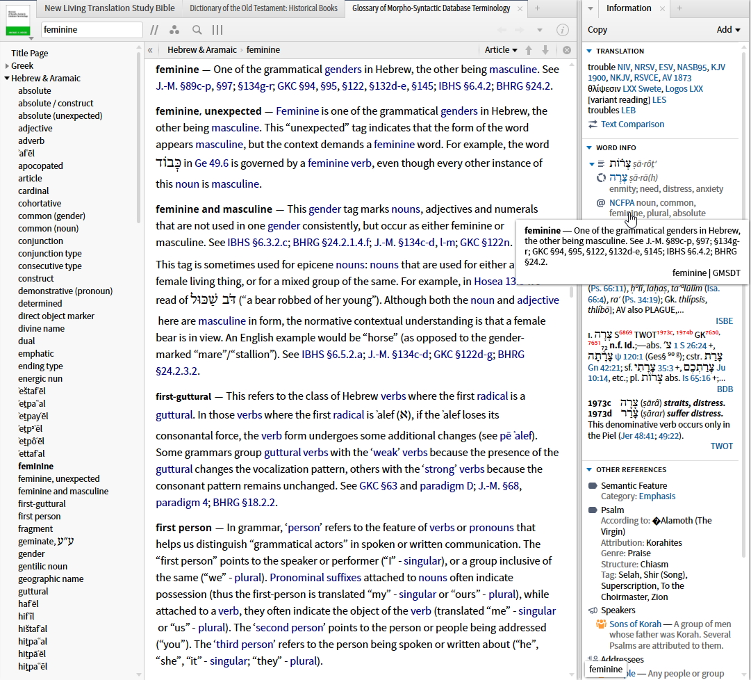Screen dimensions: 751x680
Task: Click the Copy button
Action: pyautogui.click(x=597, y=30)
